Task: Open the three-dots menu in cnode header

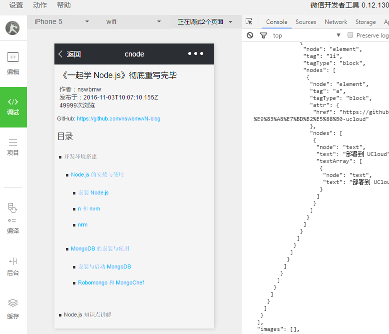Action: (195, 54)
